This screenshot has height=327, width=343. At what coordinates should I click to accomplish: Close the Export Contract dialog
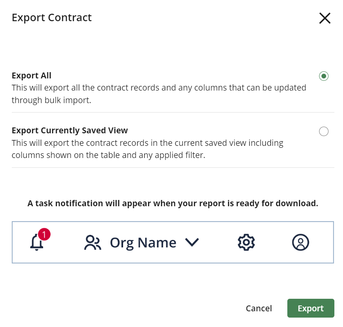(x=325, y=18)
